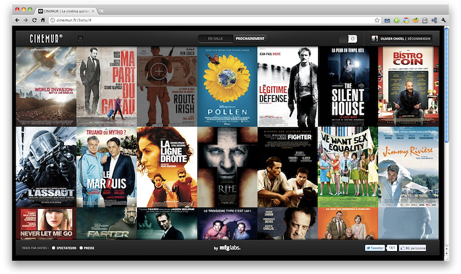Close the CINEMUR browser tab
Viewport: 461px width, 274px height.
(94, 11)
